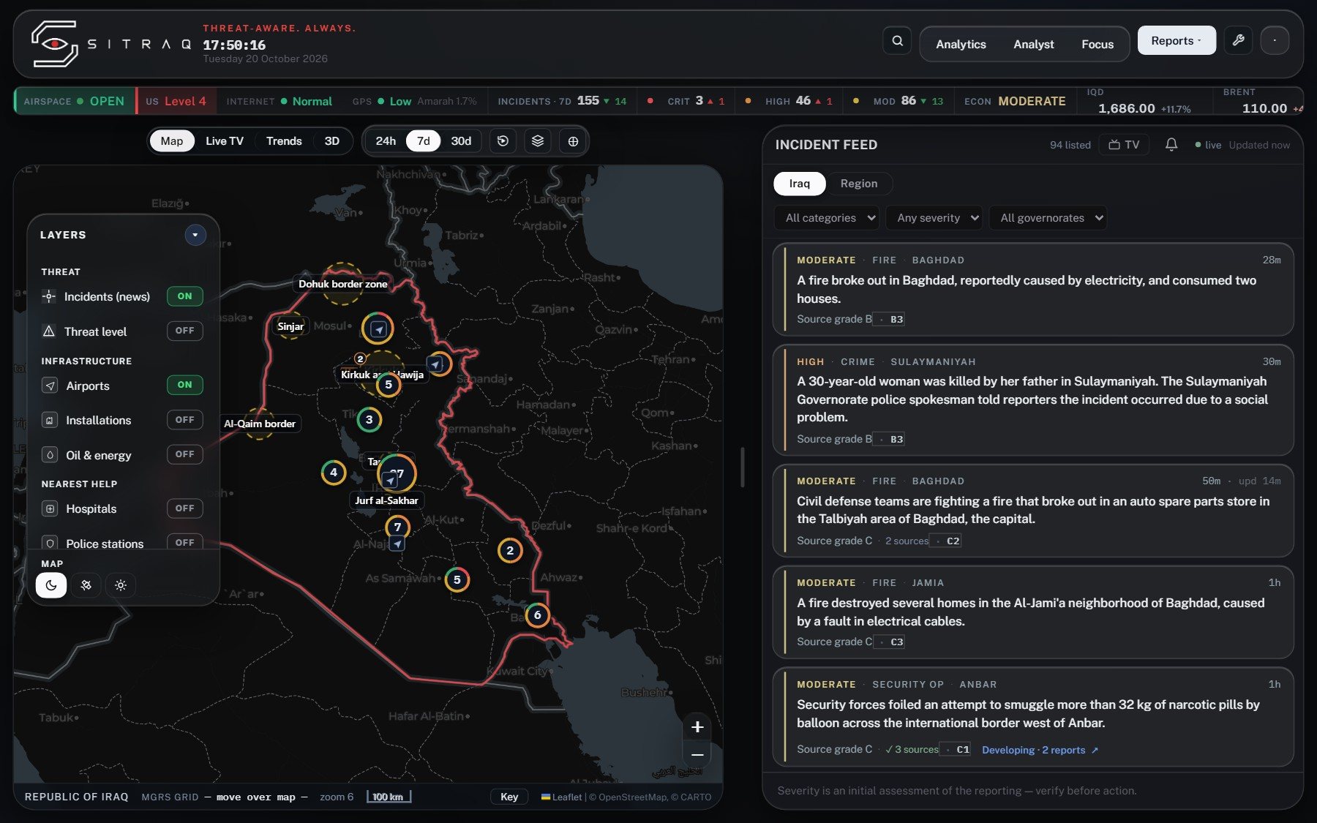Switch to the Live TV tab
Image resolution: width=1317 pixels, height=823 pixels.
(x=225, y=141)
